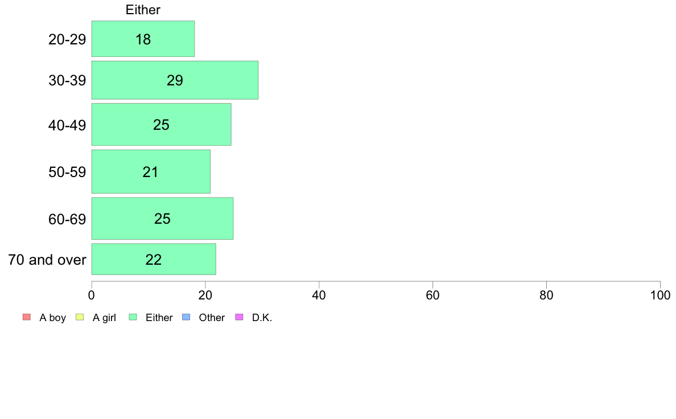Click the red A boy legend swatch

coord(27,317)
